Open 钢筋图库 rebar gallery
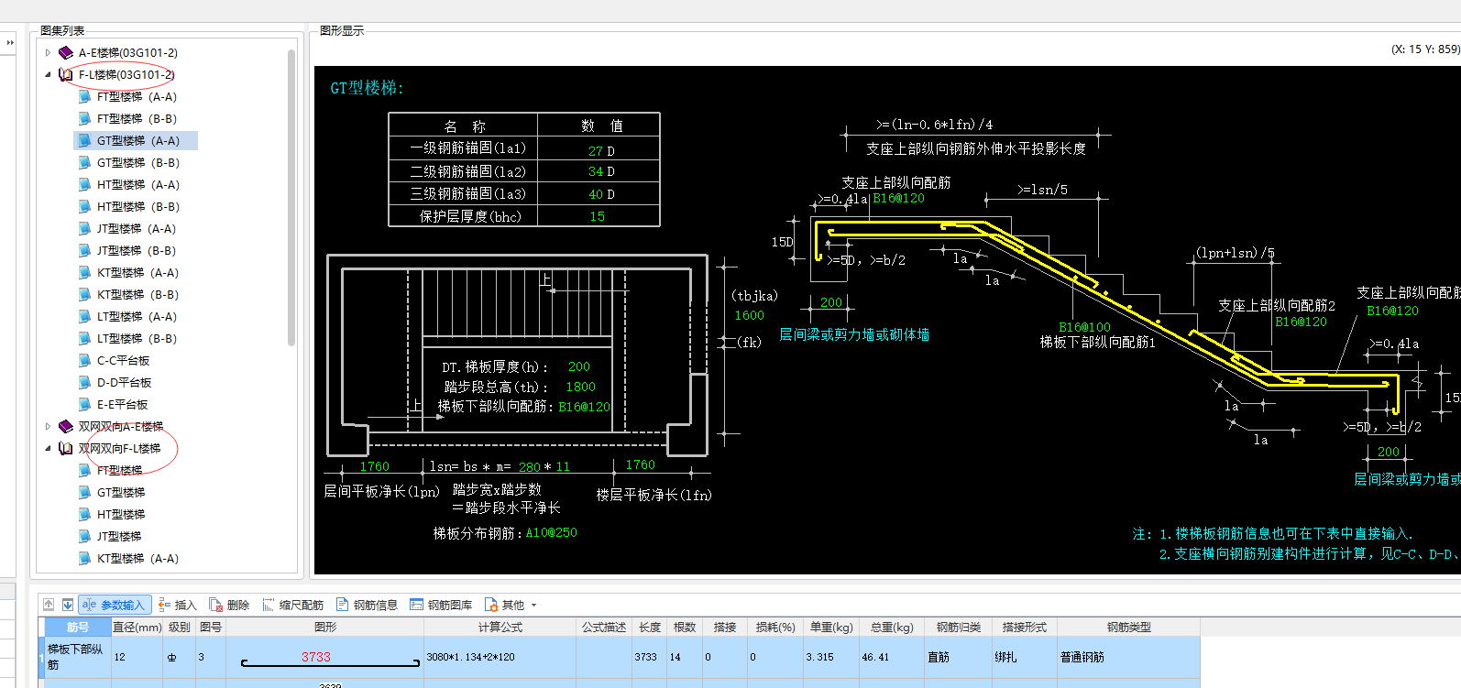The image size is (1461, 688). [441, 605]
